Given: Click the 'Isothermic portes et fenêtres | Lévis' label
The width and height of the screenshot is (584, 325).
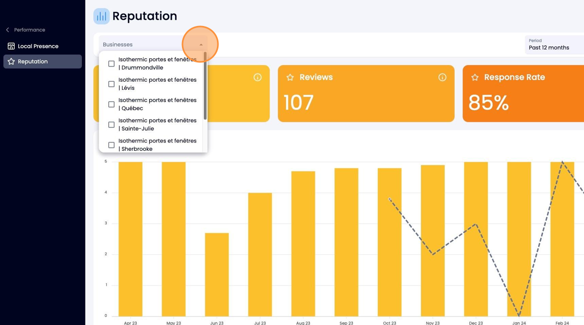Looking at the screenshot, I should coord(157,84).
